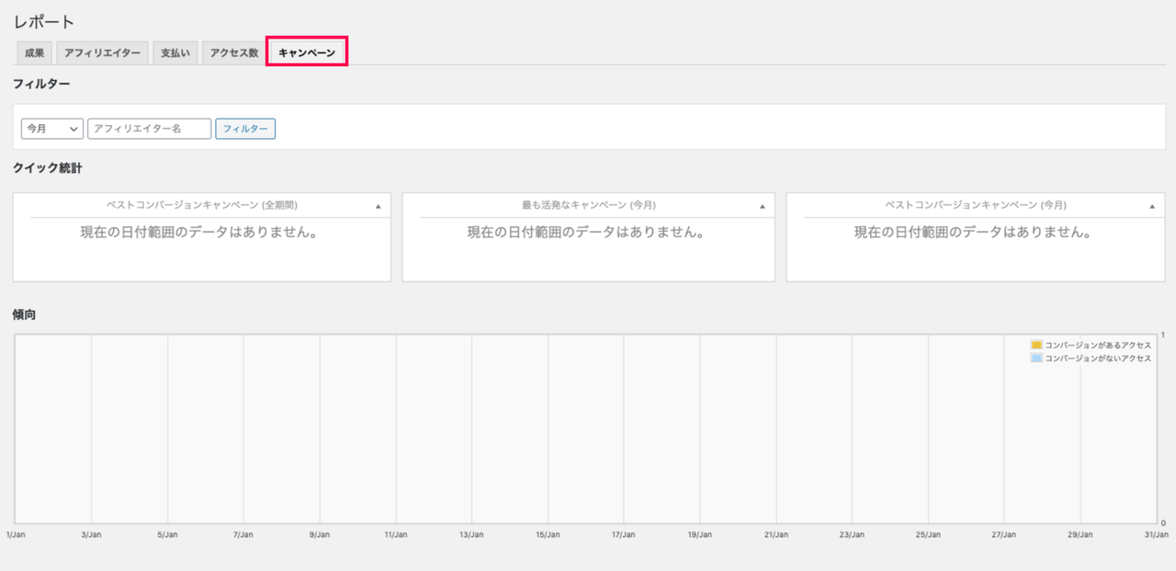Click the アフィリエイター名 input field
1176x571 pixels.
click(x=150, y=129)
